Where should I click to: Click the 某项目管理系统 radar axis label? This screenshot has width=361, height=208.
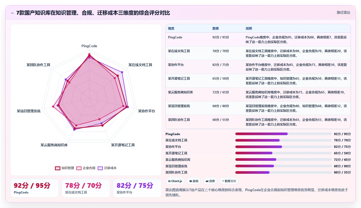coord(29,111)
